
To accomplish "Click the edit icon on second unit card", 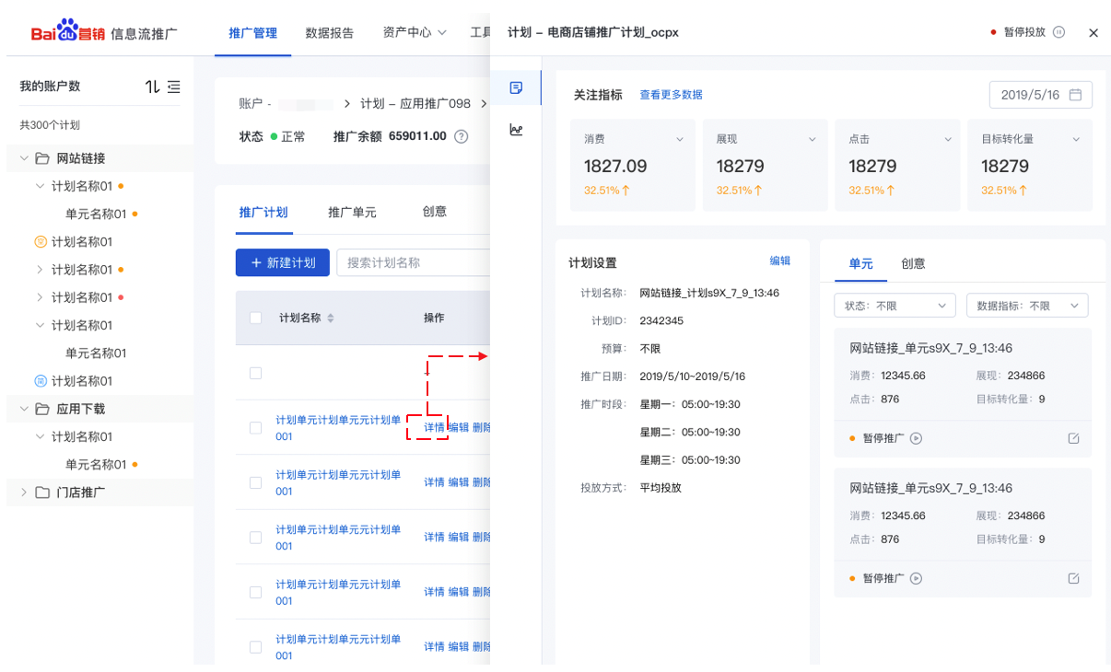I will [1073, 578].
